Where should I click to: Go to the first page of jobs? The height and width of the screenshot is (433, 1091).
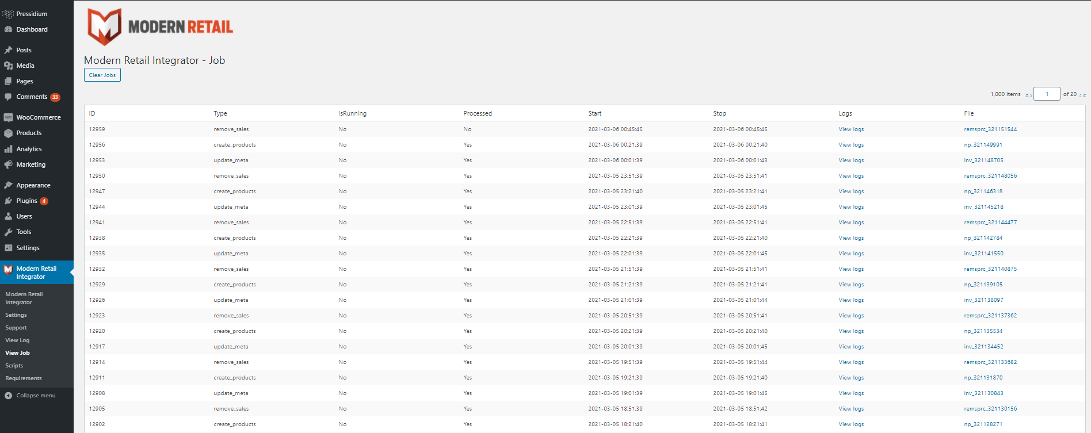pyautogui.click(x=1027, y=95)
